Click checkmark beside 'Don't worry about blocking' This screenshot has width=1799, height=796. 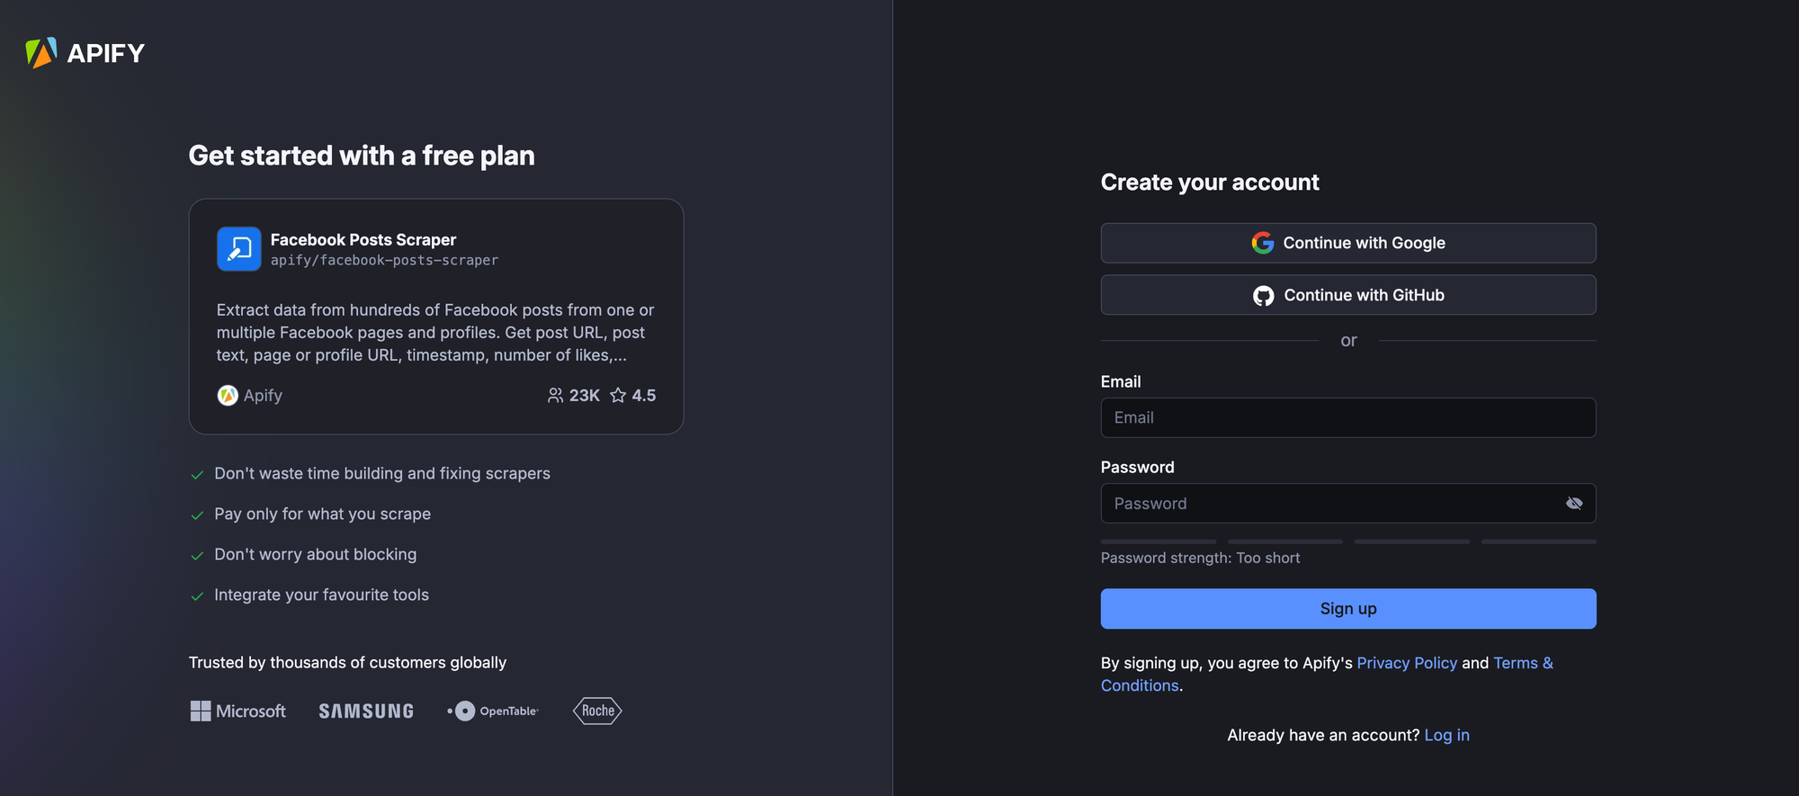coord(197,556)
